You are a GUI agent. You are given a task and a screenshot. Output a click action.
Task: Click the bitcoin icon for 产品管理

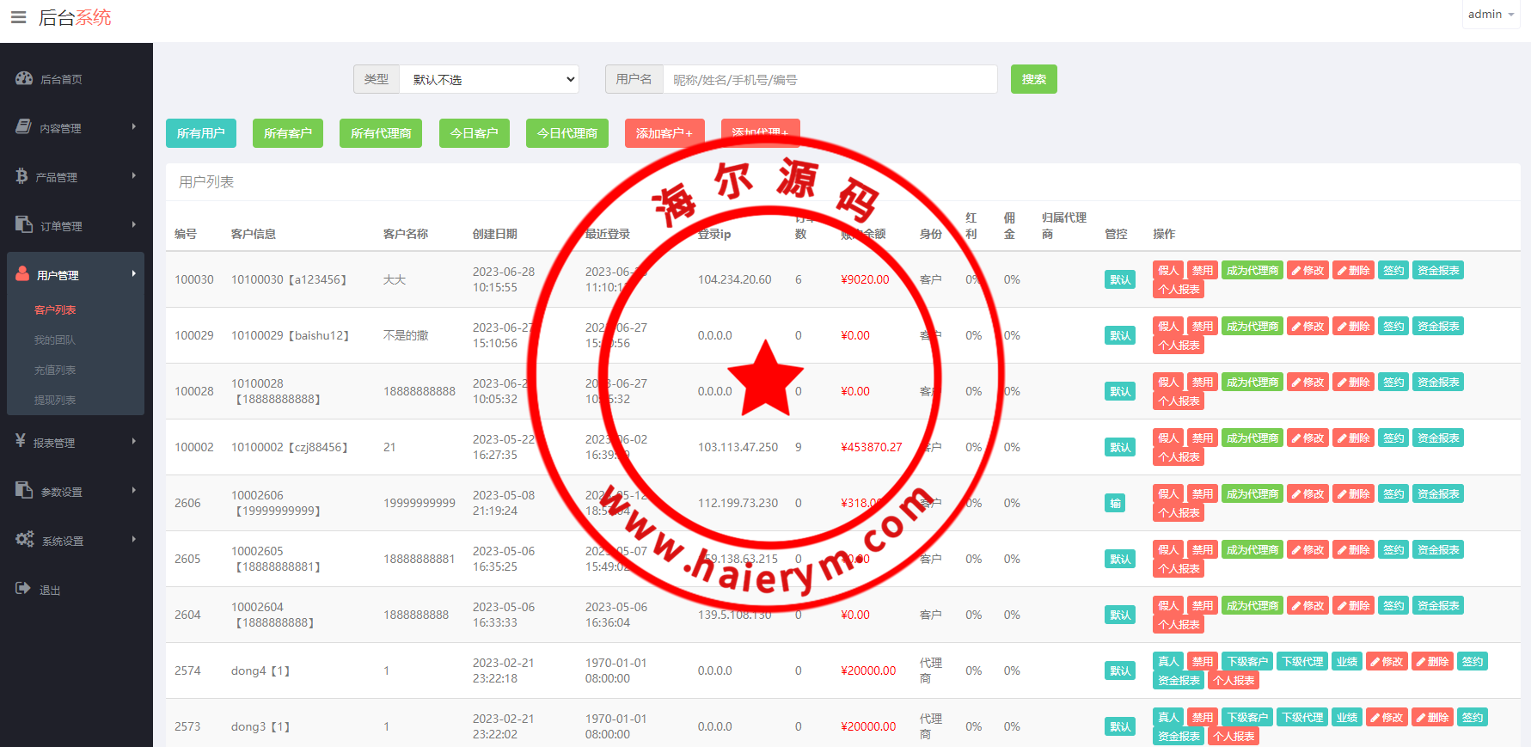tap(21, 176)
